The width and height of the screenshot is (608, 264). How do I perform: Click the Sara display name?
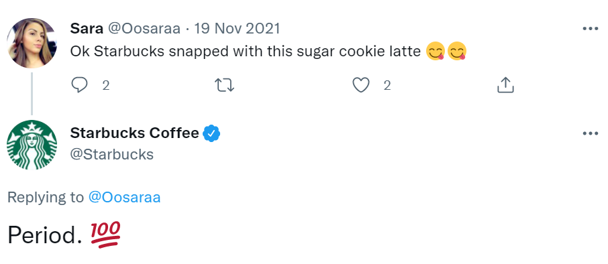pyautogui.click(x=87, y=28)
